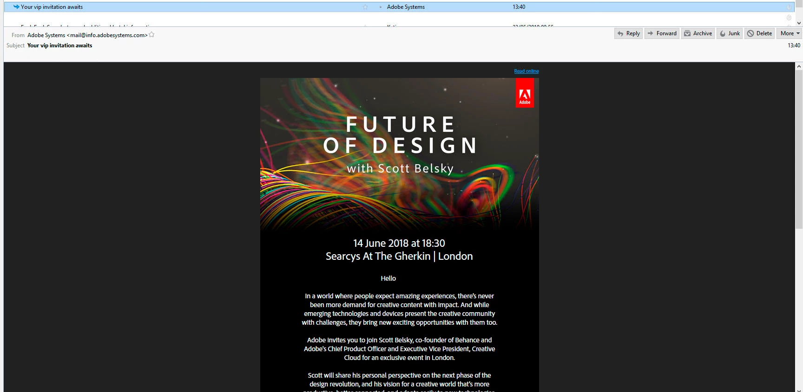
Task: Reply to the Adobe Systems email
Action: point(628,33)
